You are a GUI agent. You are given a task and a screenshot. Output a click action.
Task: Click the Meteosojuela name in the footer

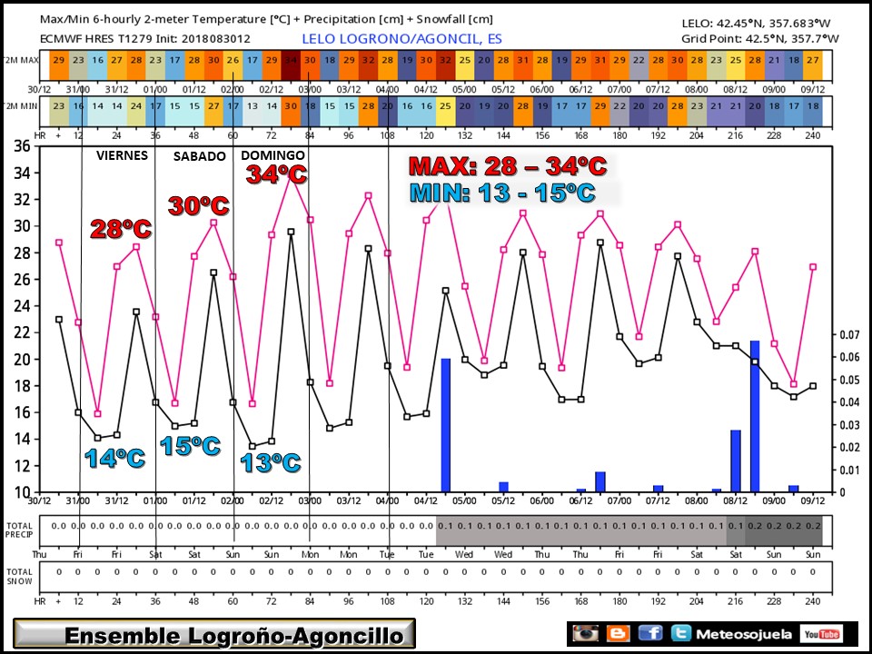[x=744, y=634]
